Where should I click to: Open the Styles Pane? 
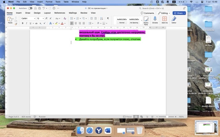click(x=146, y=20)
